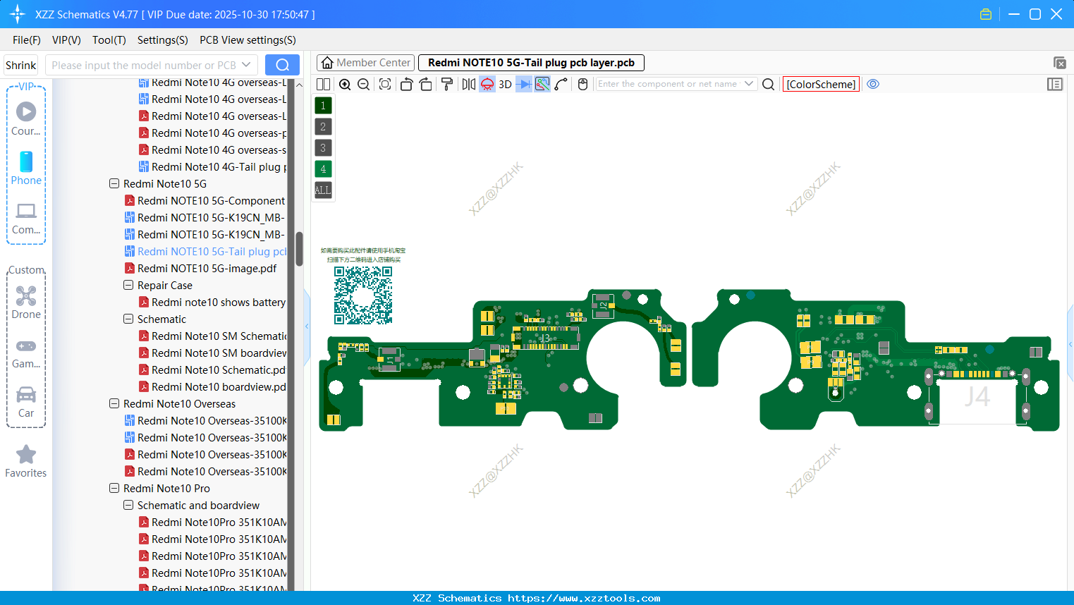Collapse Schematic and boardview folder
Viewport: 1074px width, 605px height.
(x=128, y=506)
